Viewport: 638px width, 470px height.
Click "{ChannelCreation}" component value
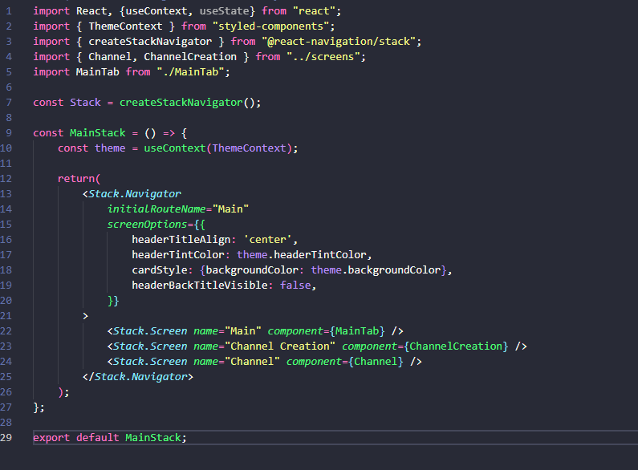click(x=456, y=346)
